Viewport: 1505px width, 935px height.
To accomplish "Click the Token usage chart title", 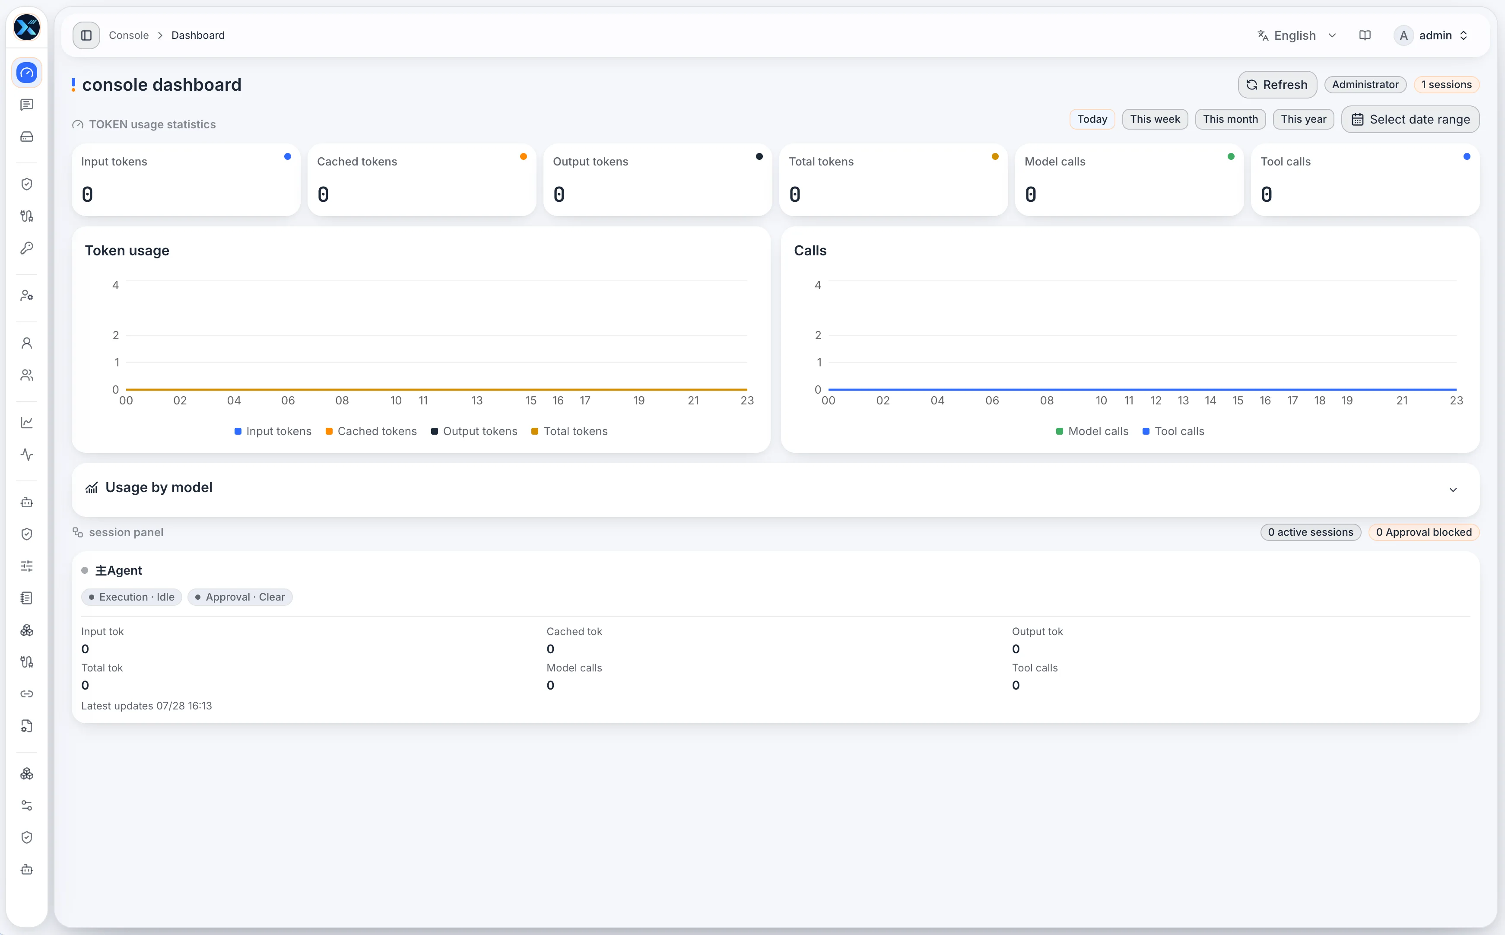I will (127, 251).
